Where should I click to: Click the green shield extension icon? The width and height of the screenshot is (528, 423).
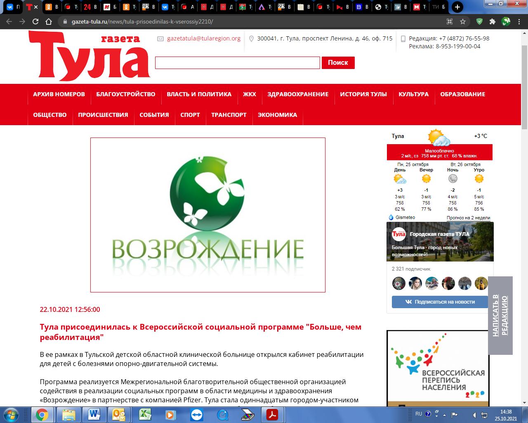(479, 21)
